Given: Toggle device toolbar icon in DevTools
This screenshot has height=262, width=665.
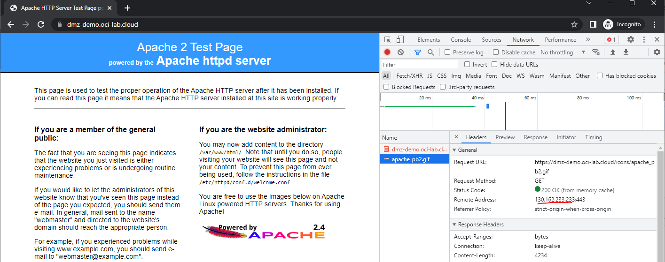Looking at the screenshot, I should coord(400,40).
